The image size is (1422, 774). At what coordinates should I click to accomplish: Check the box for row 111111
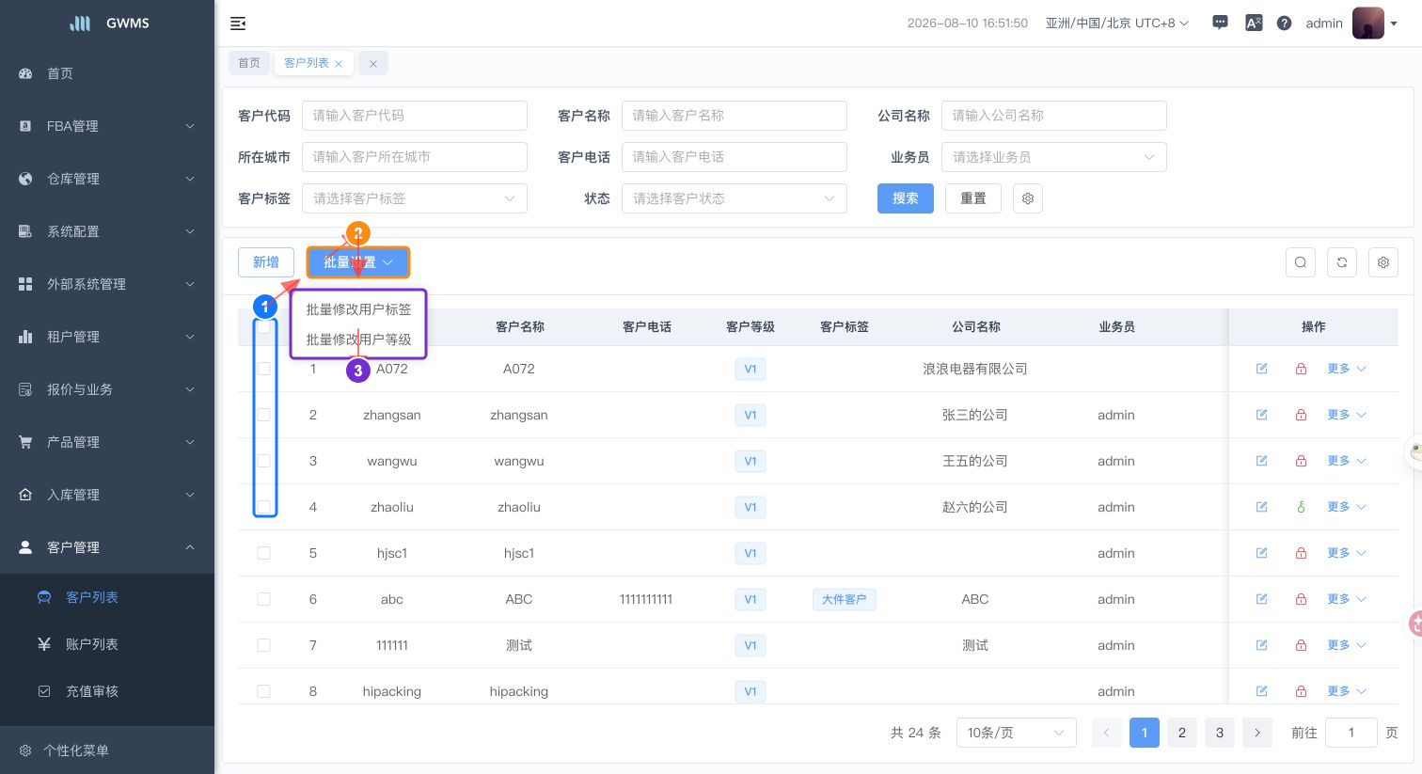click(264, 645)
